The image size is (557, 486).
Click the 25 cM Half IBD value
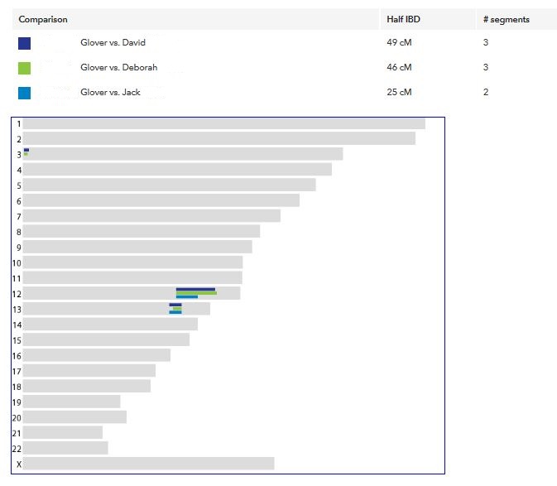point(399,93)
